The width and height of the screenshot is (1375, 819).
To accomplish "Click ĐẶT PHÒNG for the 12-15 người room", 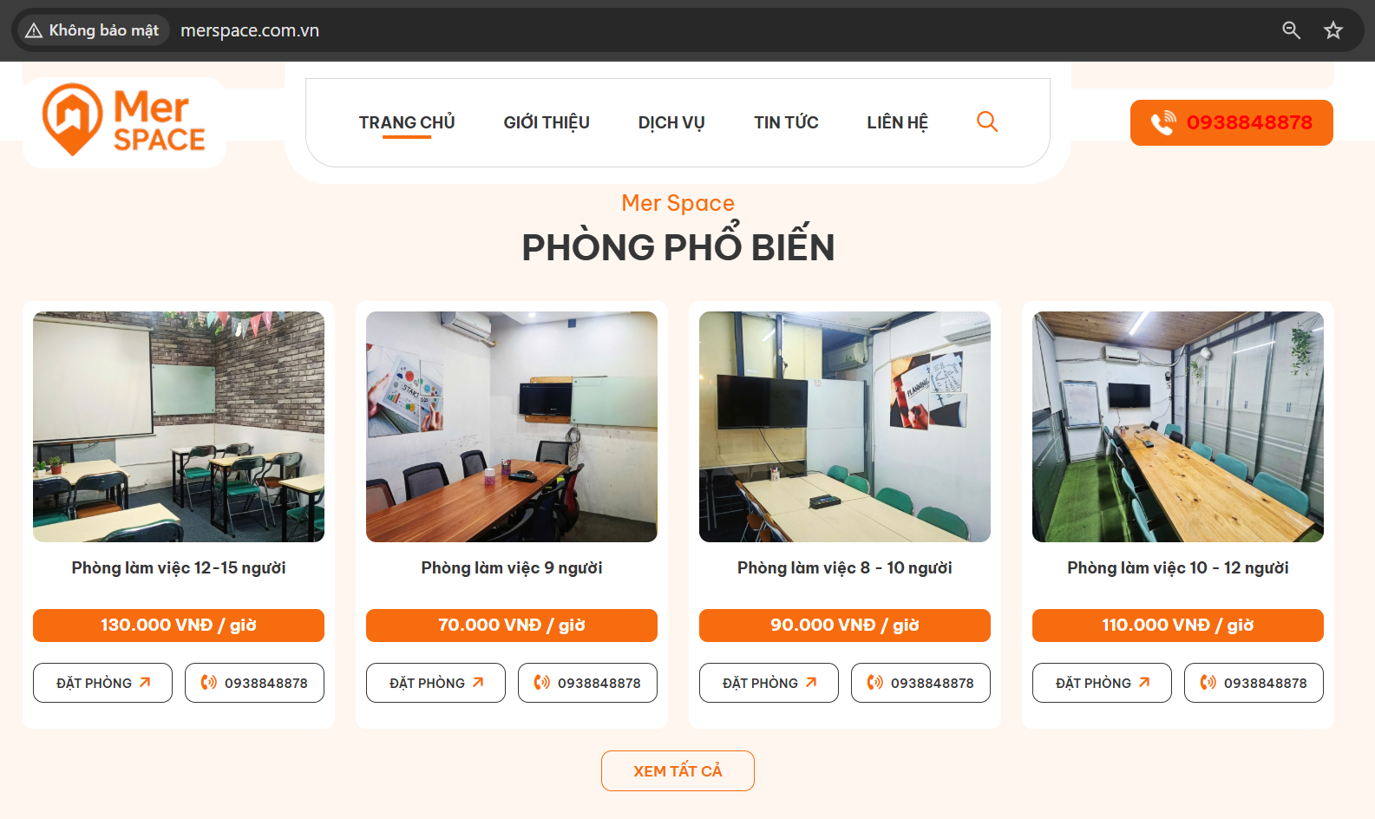I will tap(102, 683).
